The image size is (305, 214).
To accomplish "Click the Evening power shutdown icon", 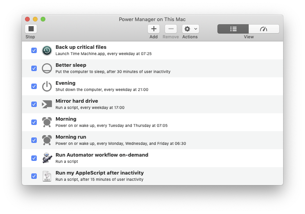I will pos(47,86).
